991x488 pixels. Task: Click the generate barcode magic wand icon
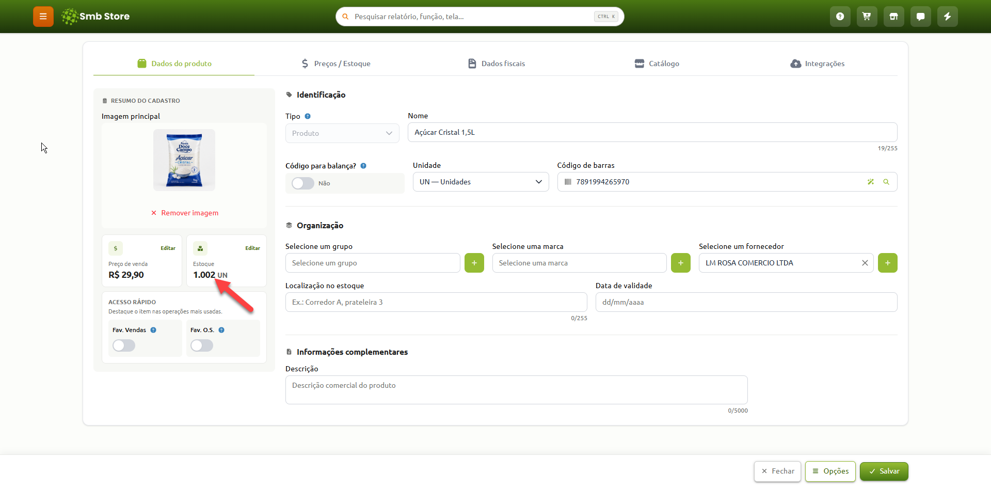tap(871, 182)
